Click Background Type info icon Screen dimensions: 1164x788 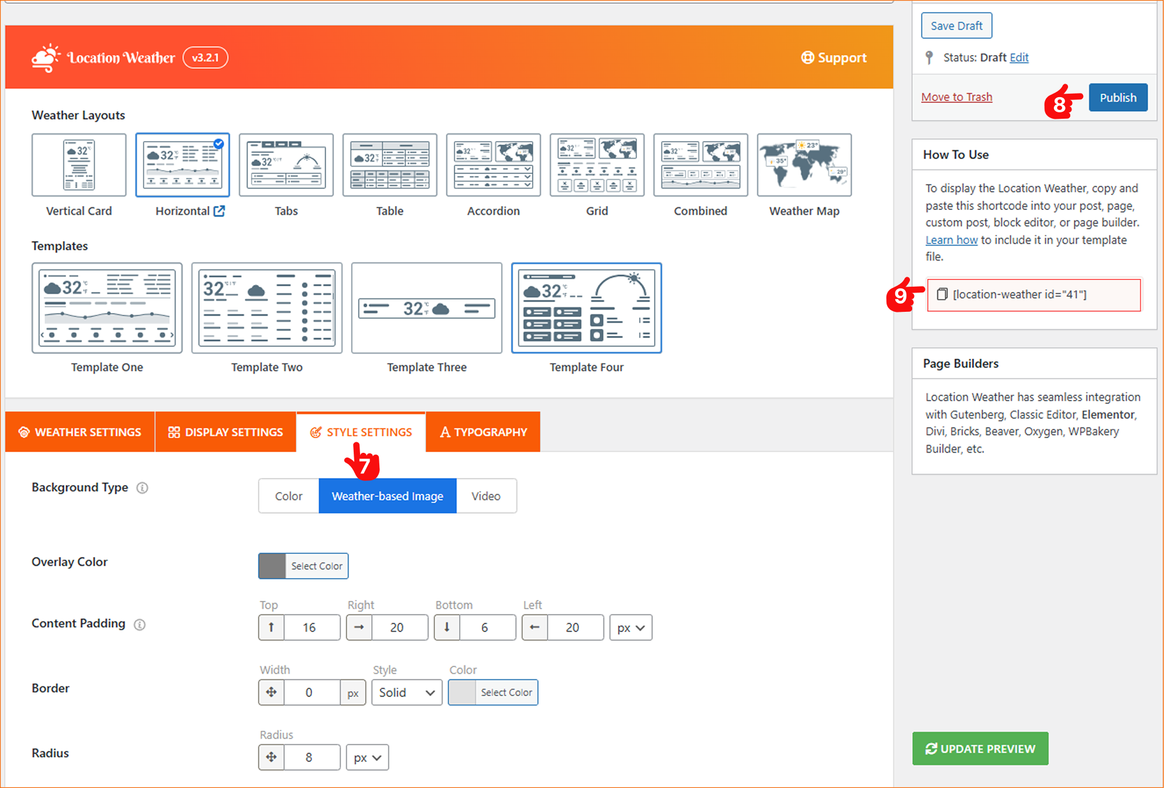(x=142, y=488)
